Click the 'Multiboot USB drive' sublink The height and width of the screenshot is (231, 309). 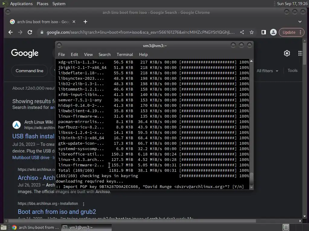[x=31, y=158]
